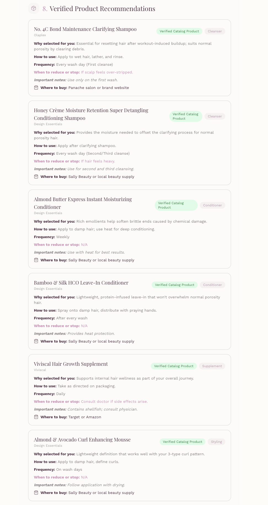Viewport: 268px width, 505px height.
Task: Click shopping bag icon on Bamboo & Silk card
Action: click(x=36, y=341)
